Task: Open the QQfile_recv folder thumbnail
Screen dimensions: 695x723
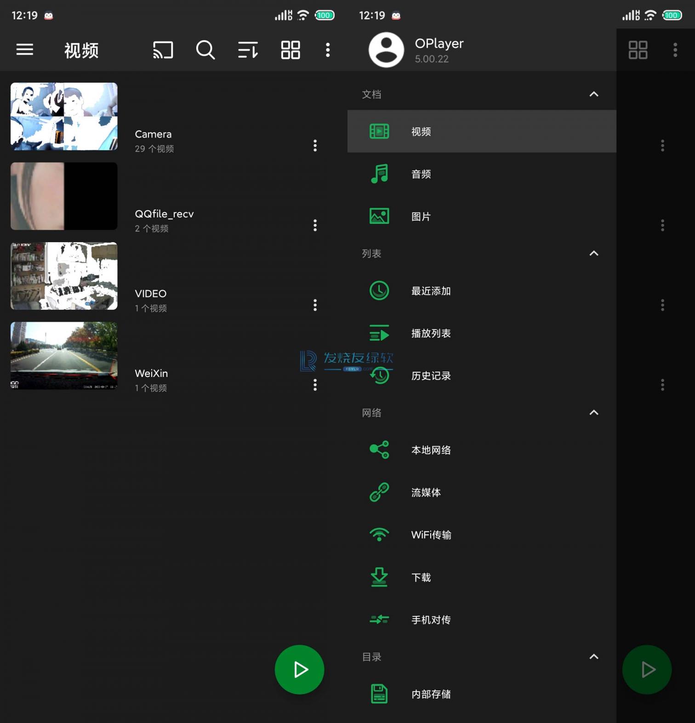Action: click(64, 196)
